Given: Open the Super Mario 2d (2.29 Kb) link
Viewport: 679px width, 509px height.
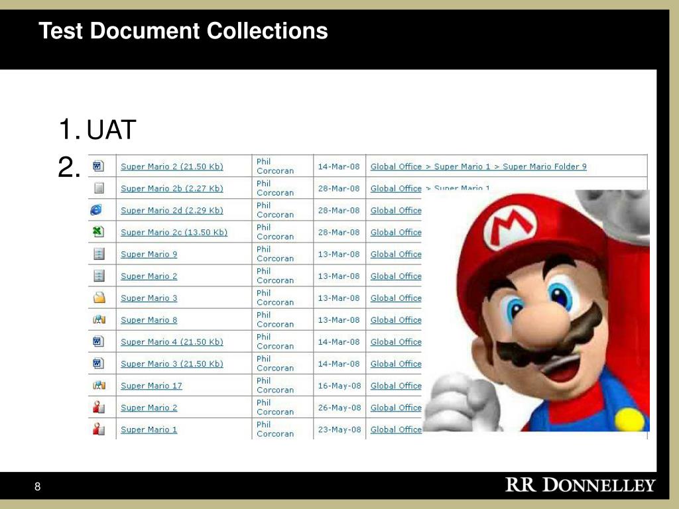Looking at the screenshot, I should click(x=172, y=210).
